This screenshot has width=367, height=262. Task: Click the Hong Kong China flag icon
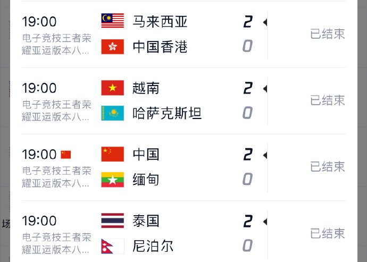(x=112, y=47)
